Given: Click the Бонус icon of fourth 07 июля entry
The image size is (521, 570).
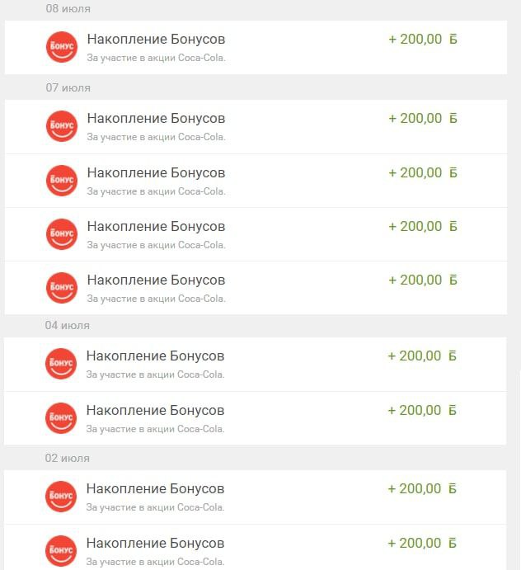Looking at the screenshot, I should (61, 287).
